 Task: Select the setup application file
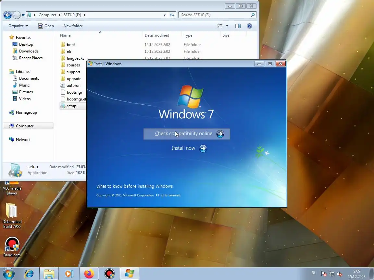(71, 106)
